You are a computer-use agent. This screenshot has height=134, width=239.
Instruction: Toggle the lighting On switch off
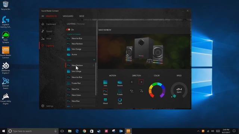(x=68, y=30)
